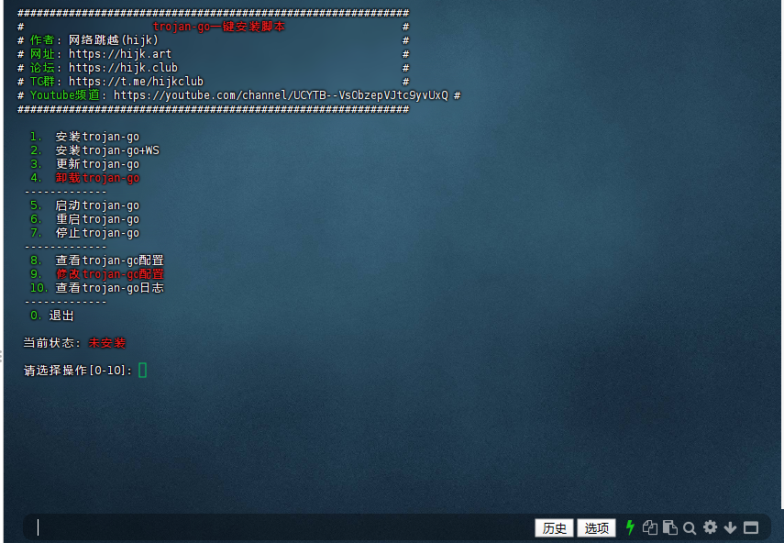Image resolution: width=784 pixels, height=543 pixels.
Task: Click the paste clipboard icon
Action: [669, 527]
